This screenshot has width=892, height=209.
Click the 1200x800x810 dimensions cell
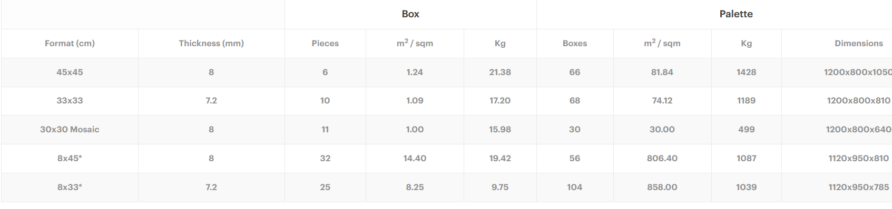[858, 101]
